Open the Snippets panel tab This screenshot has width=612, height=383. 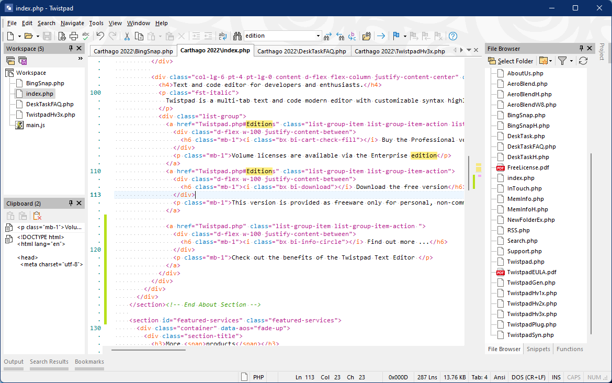[538, 349]
